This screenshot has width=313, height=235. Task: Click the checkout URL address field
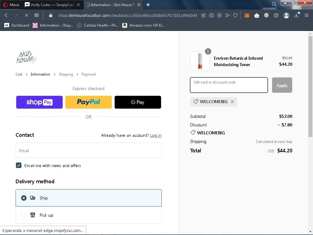tap(127, 15)
